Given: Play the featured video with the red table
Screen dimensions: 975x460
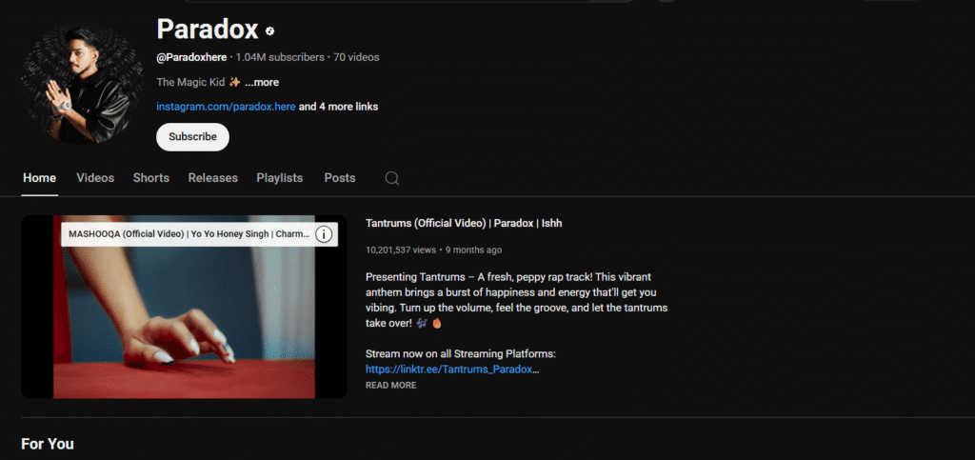Looking at the screenshot, I should (x=184, y=324).
